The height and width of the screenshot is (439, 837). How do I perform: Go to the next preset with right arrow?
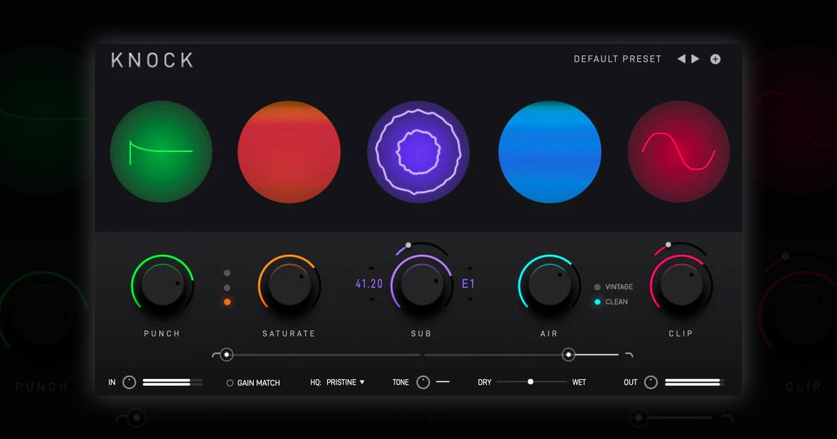(695, 59)
